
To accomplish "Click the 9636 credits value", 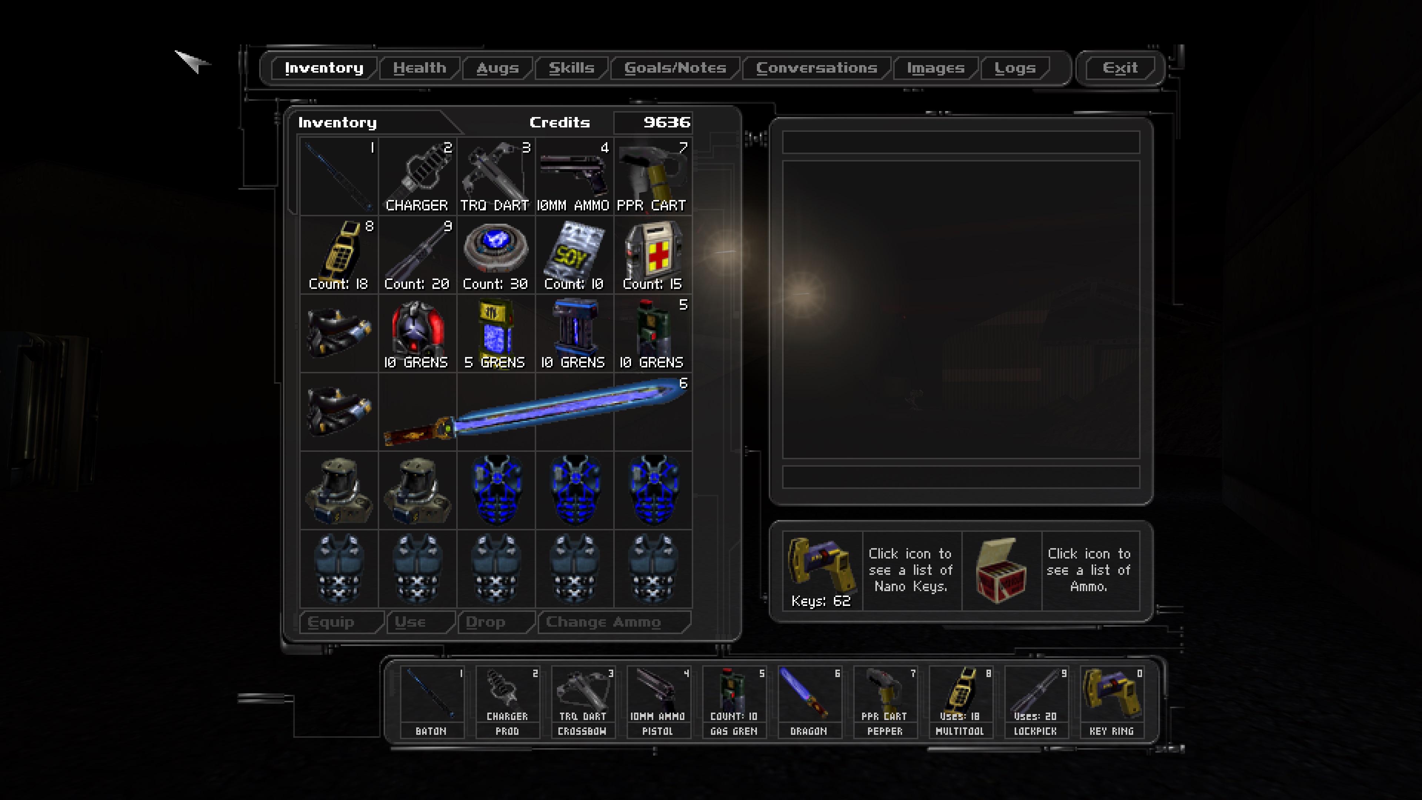I will 667,122.
